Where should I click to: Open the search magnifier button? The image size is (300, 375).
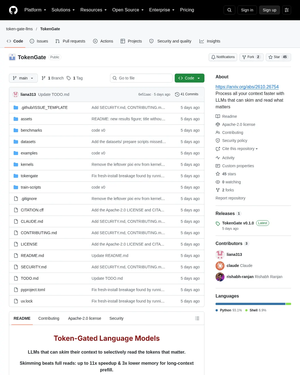(229, 10)
